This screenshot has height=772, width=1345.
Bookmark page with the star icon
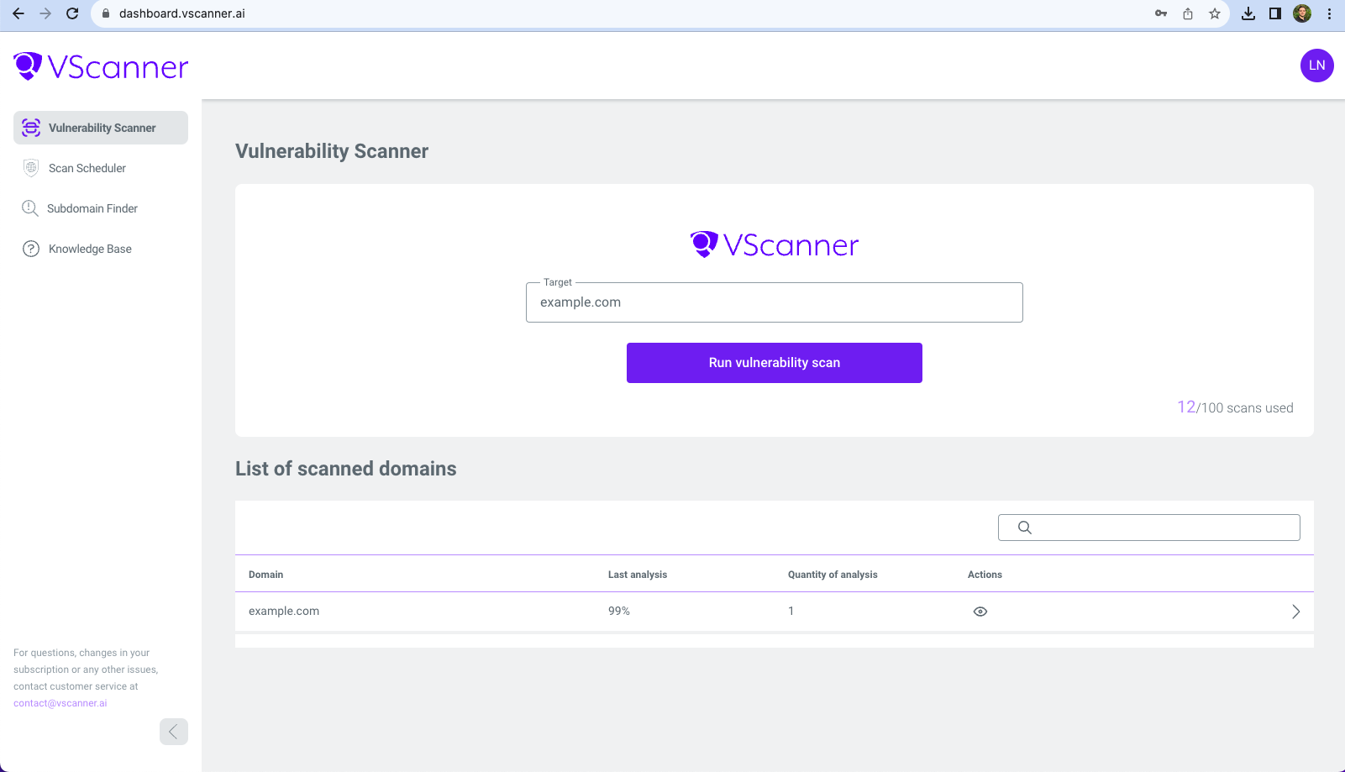click(1214, 13)
